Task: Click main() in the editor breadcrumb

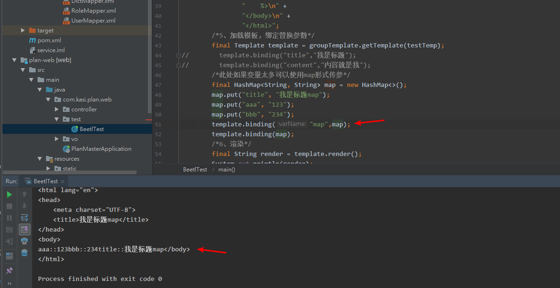Action: 226,169
